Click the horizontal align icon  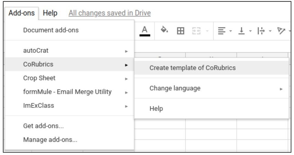221,31
